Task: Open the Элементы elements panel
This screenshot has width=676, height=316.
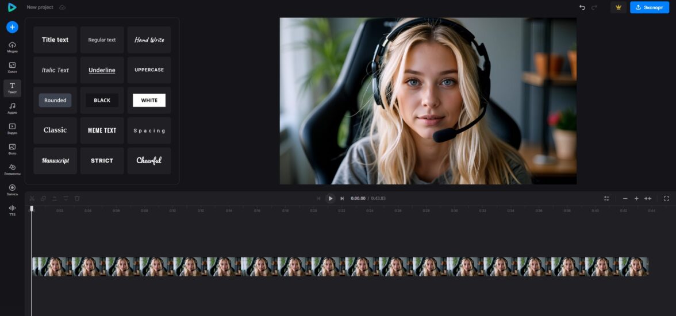Action: point(12,169)
